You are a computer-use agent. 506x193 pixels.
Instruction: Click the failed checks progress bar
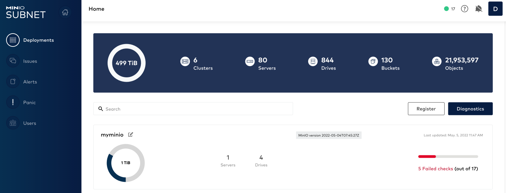tap(448, 156)
